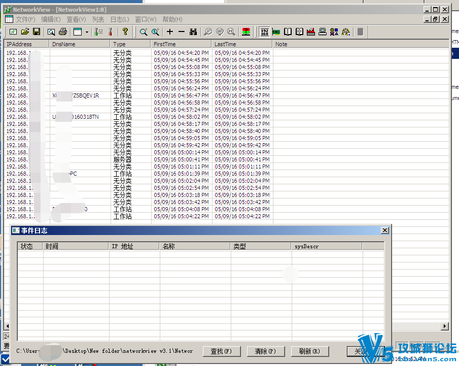Click the New network map toolbar icon
Image resolution: width=459 pixels, height=366 pixels.
click(13, 31)
